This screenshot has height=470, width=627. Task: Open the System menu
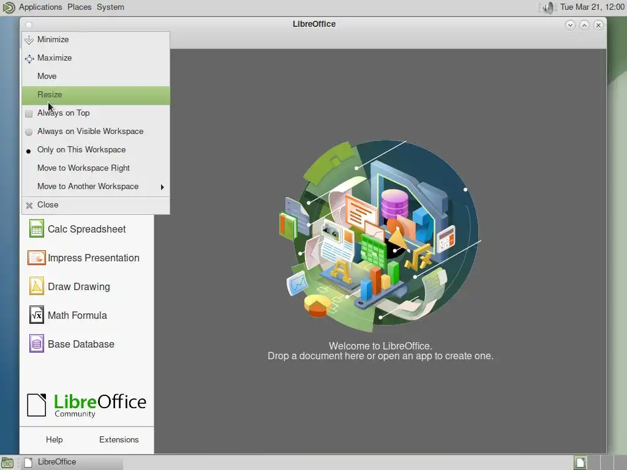(110, 7)
